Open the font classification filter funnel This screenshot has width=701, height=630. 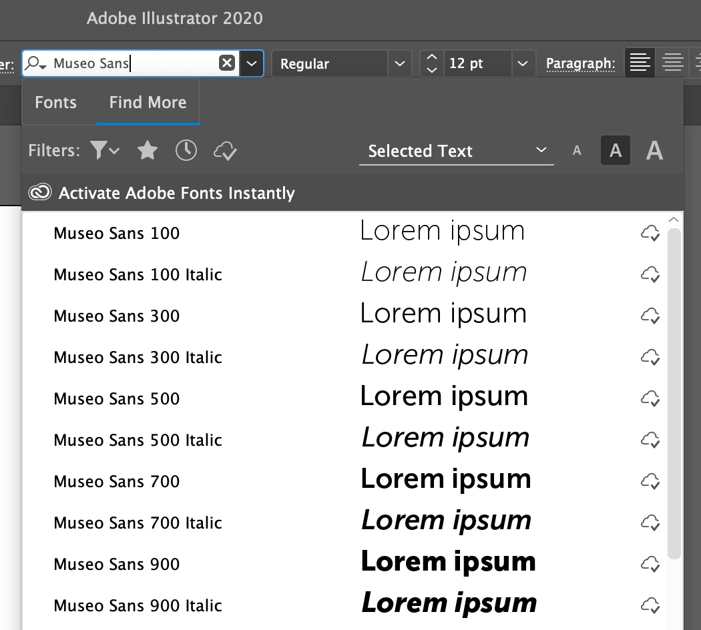pyautogui.click(x=105, y=150)
